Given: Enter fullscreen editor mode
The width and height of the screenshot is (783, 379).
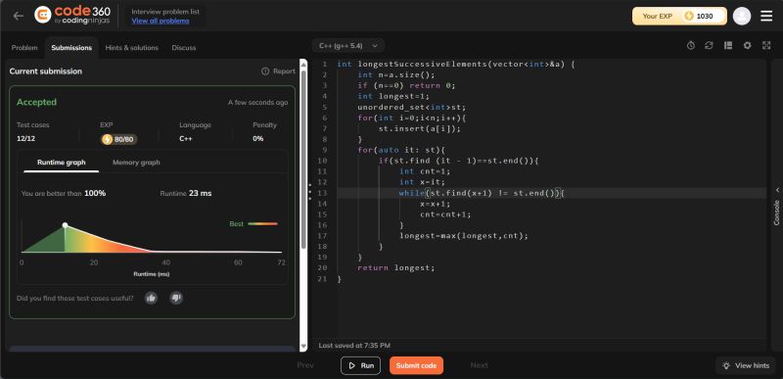Looking at the screenshot, I should pos(766,45).
